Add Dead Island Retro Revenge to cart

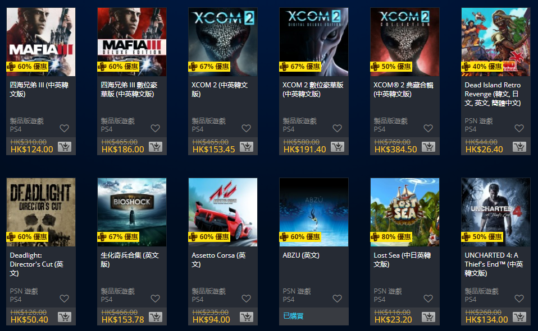519,147
